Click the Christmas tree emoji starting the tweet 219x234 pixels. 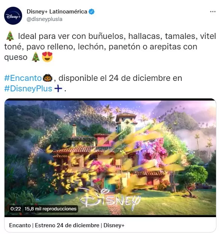[x=10, y=36]
